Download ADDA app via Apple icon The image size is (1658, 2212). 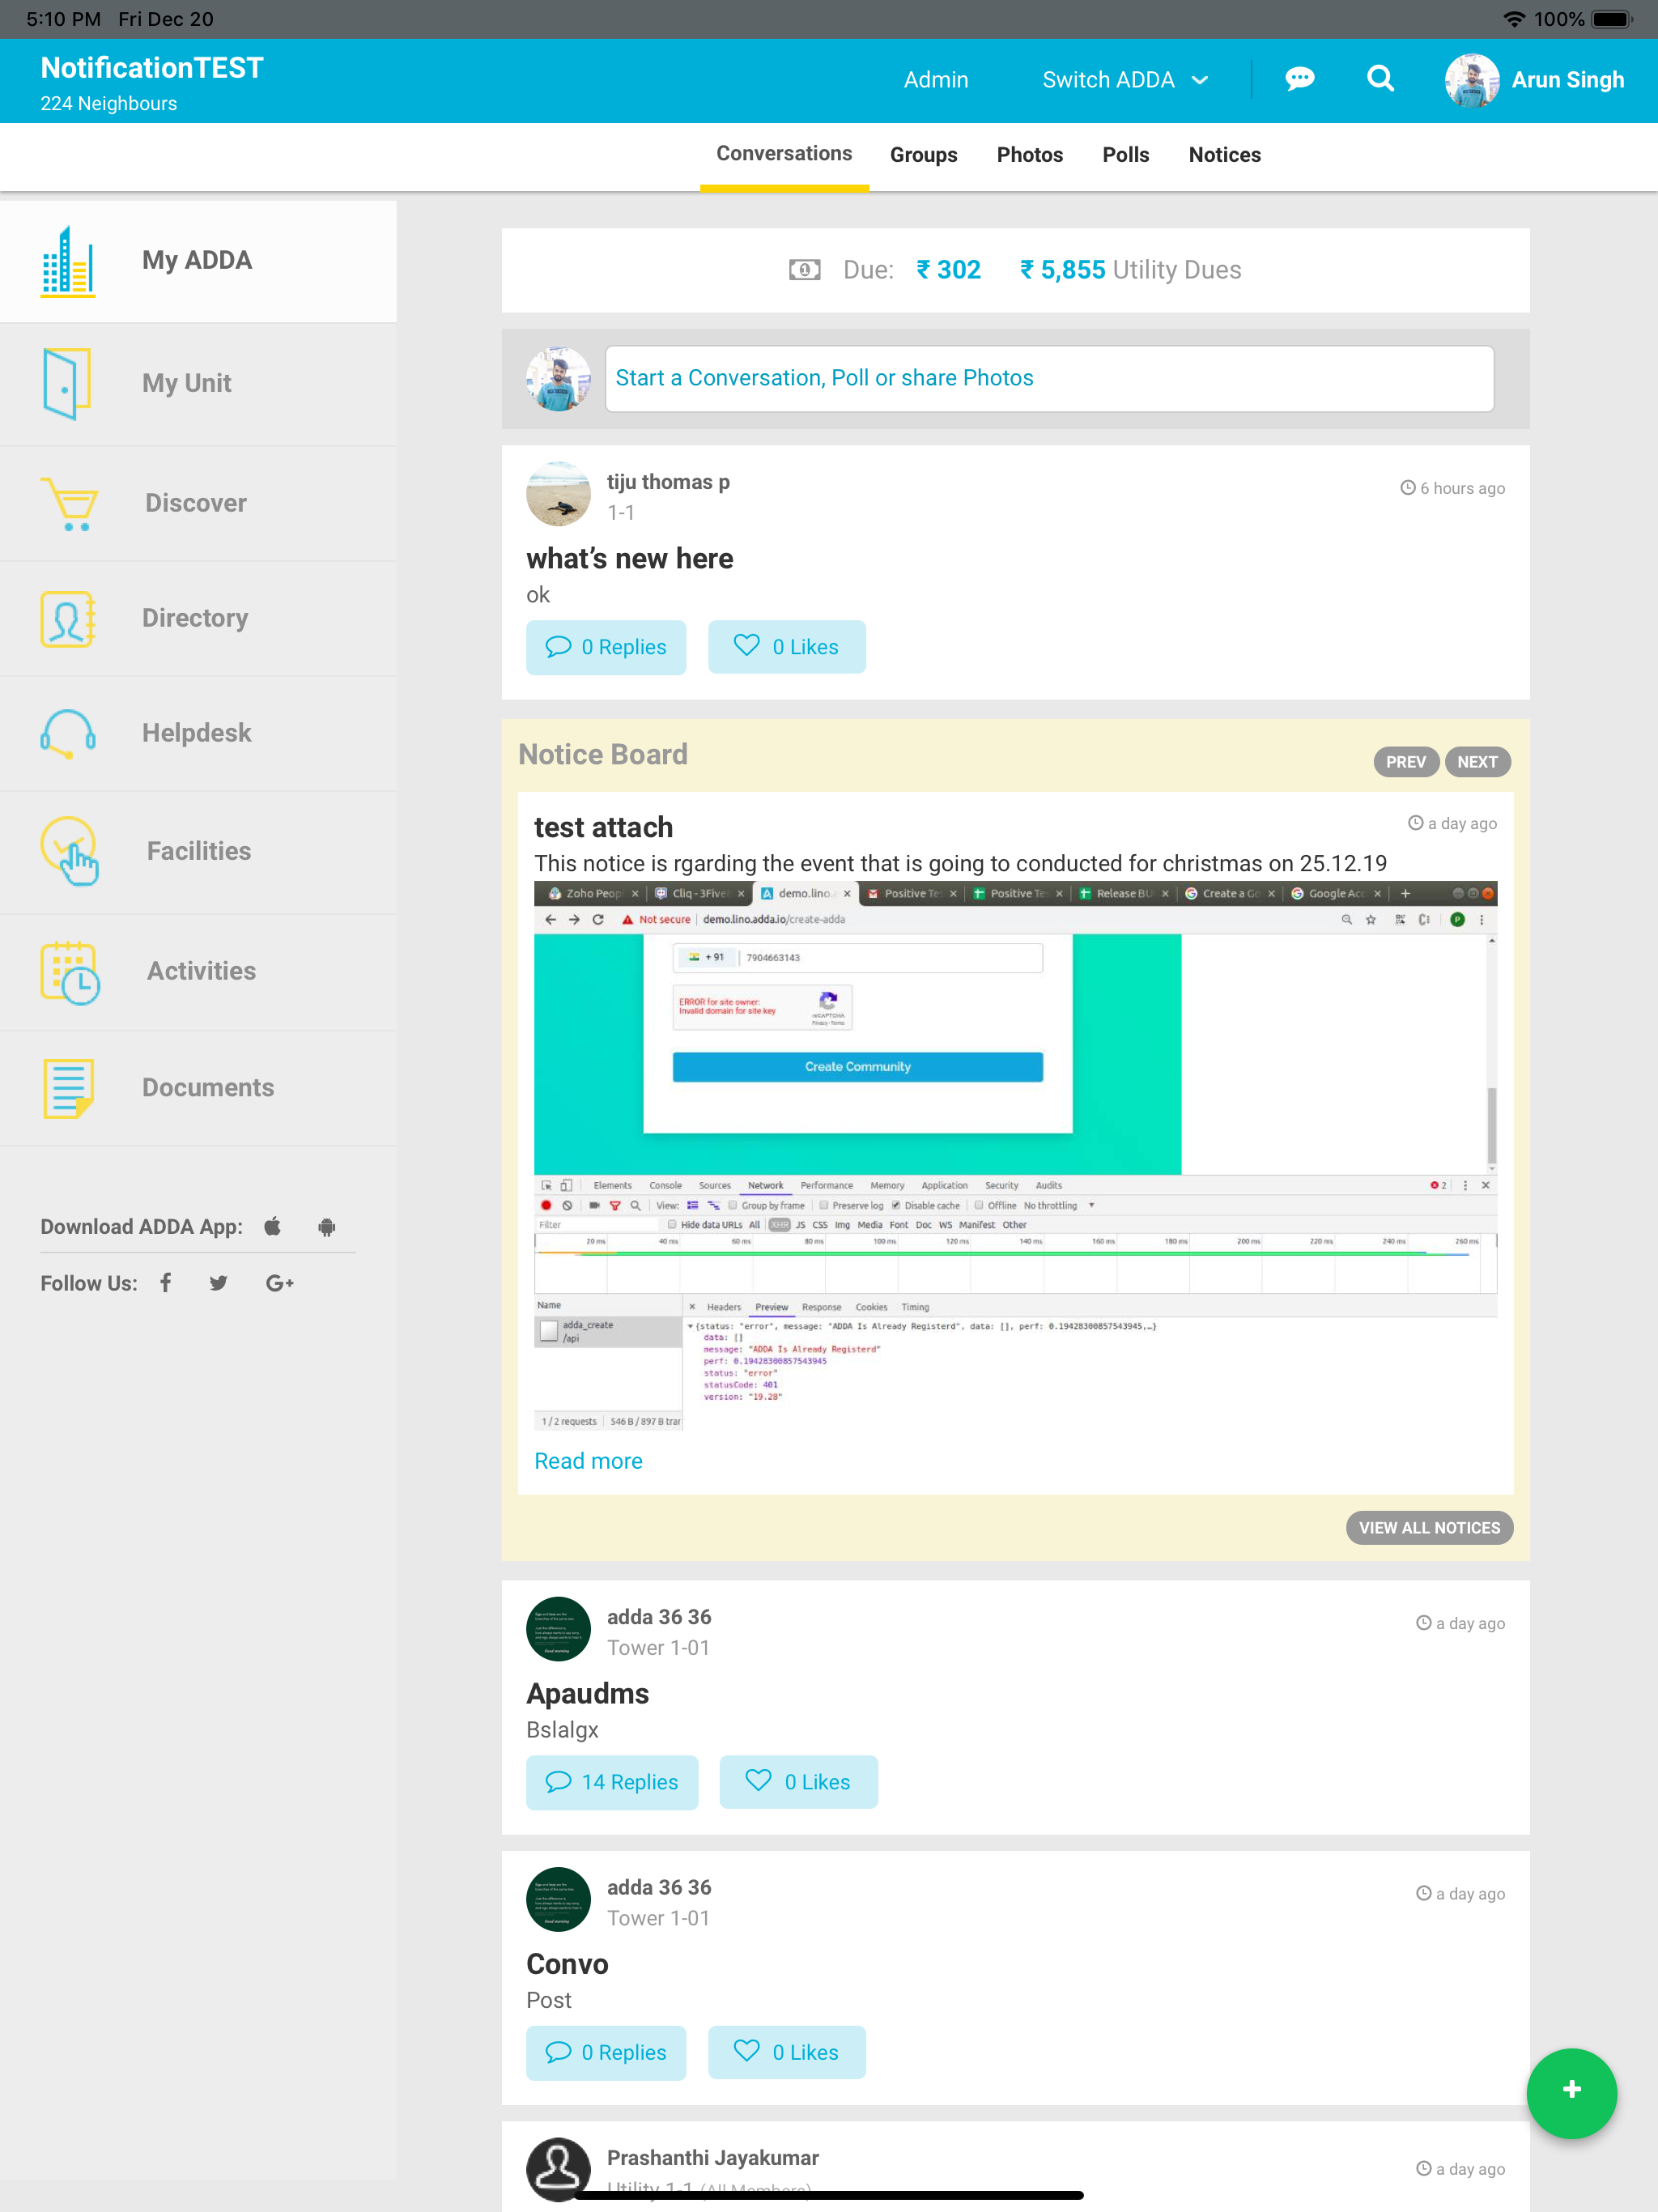(273, 1226)
